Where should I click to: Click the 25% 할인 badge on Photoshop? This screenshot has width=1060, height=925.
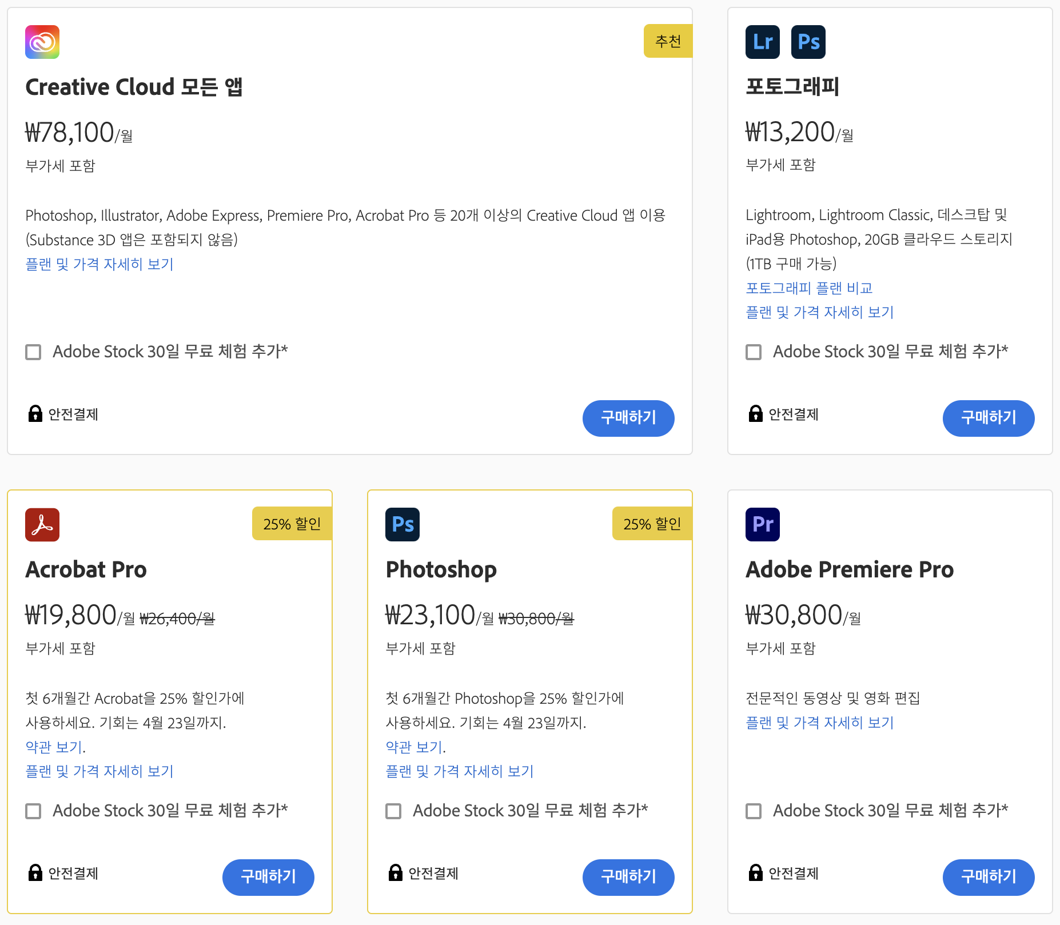pos(652,524)
